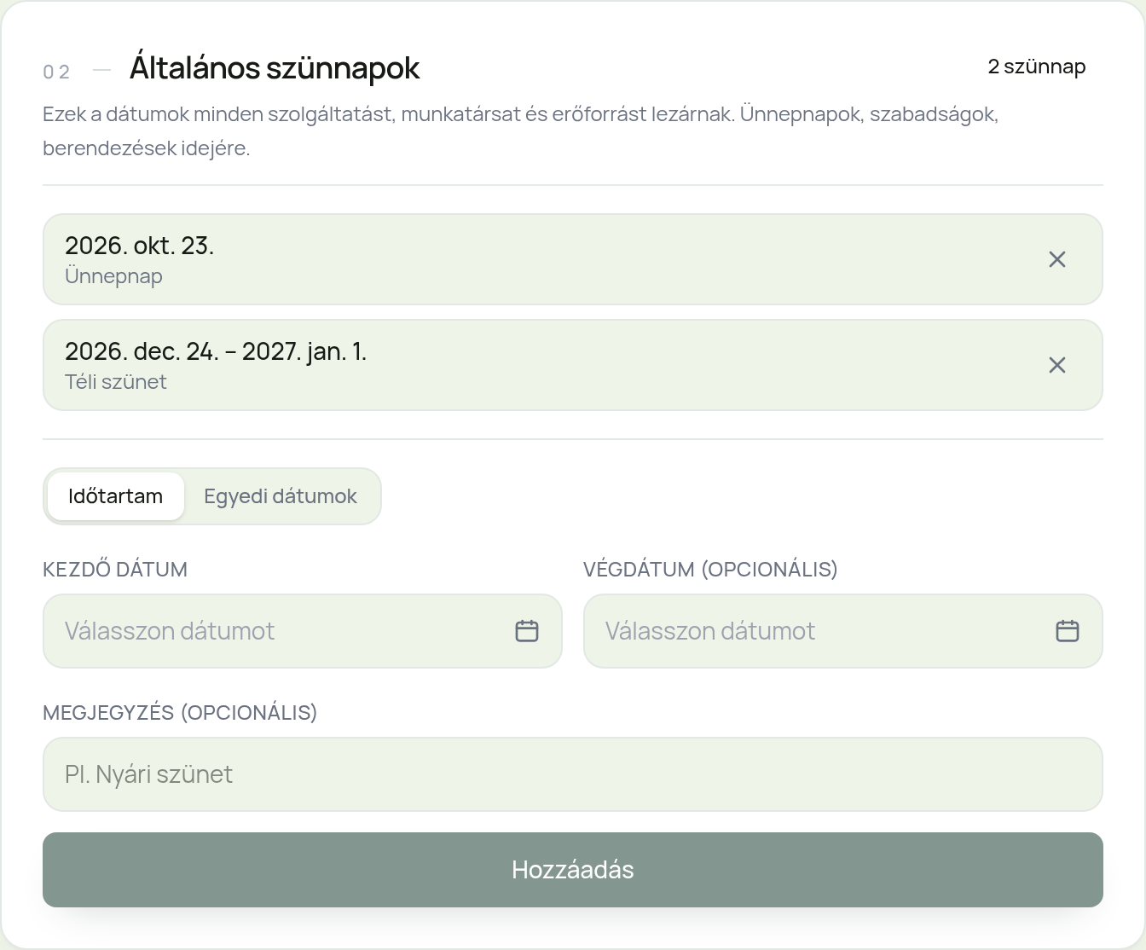The image size is (1146, 950).
Task: Select the 2026. okt. 23. Ünnepnap row
Action: pyautogui.click(x=573, y=259)
